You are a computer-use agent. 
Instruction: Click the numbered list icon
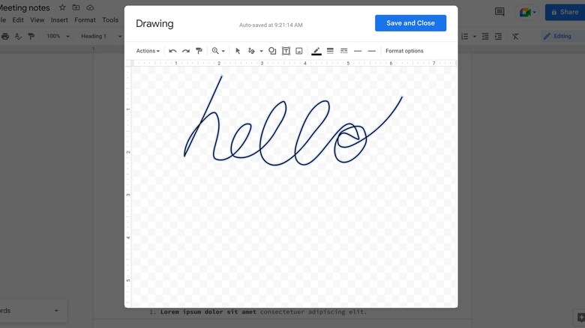coord(464,36)
